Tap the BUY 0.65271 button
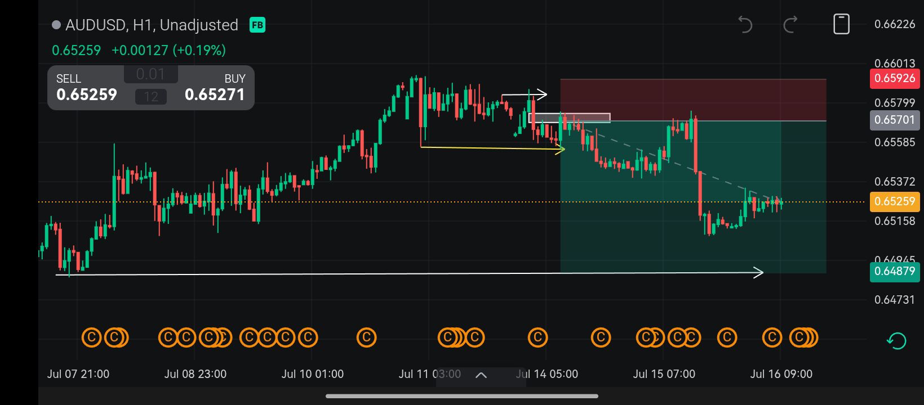The width and height of the screenshot is (924, 405). [215, 88]
